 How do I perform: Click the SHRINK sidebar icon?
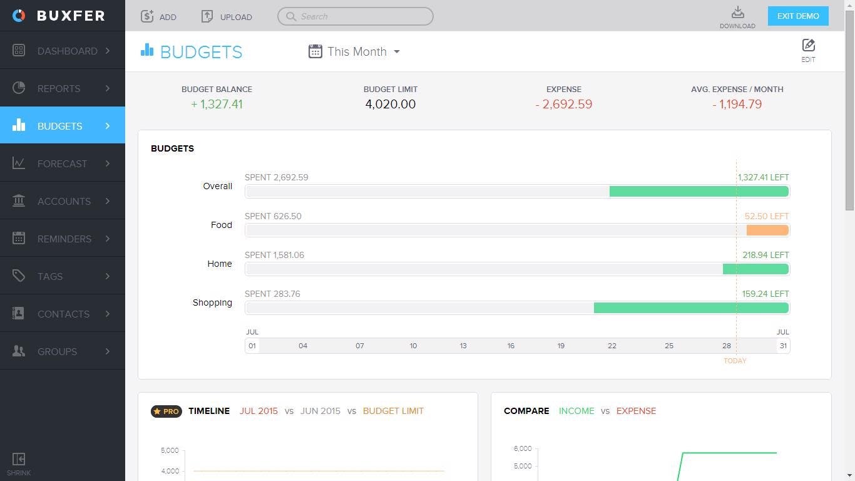[18, 459]
